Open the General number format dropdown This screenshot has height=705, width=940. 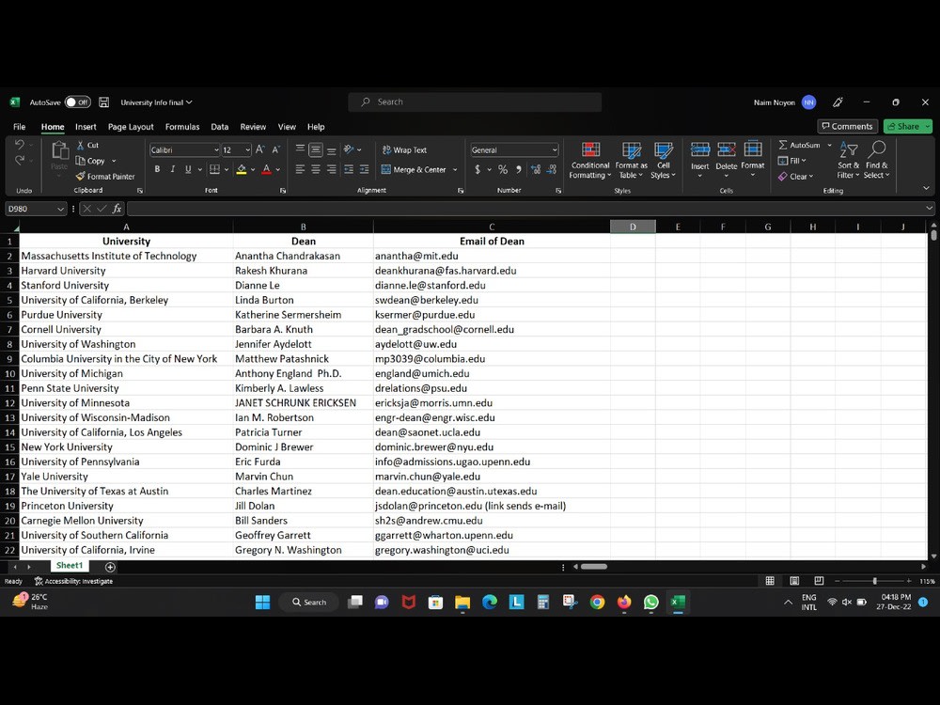(x=555, y=149)
